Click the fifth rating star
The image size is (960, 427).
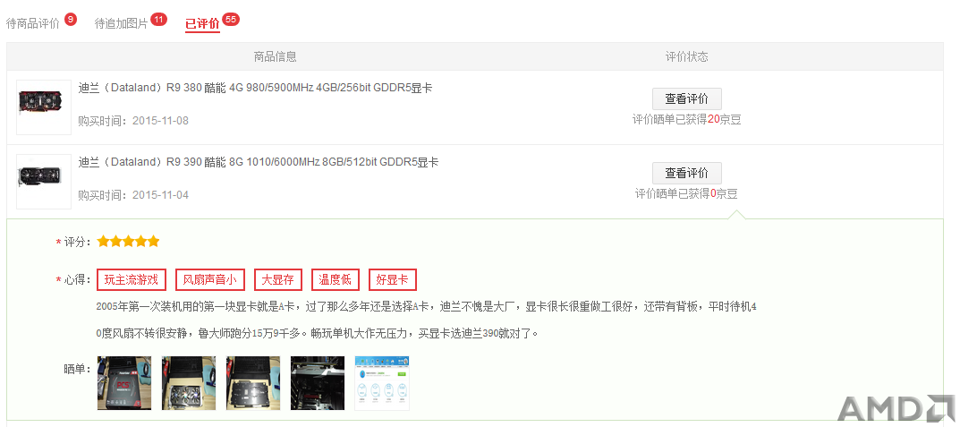(153, 242)
